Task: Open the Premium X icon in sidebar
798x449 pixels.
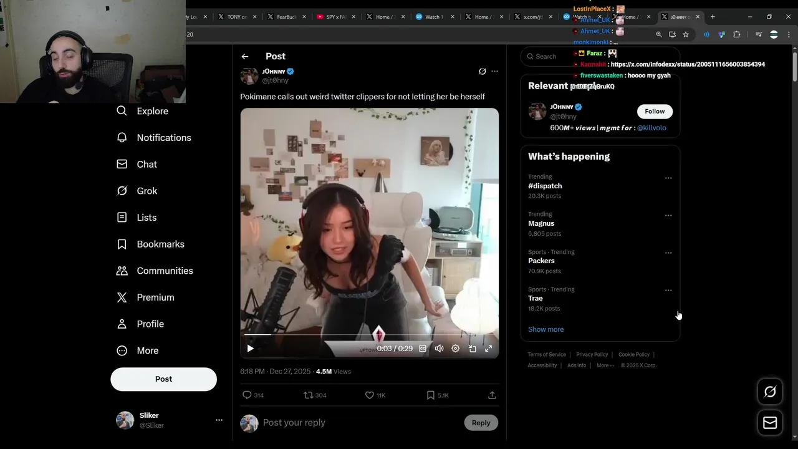Action: pyautogui.click(x=122, y=297)
